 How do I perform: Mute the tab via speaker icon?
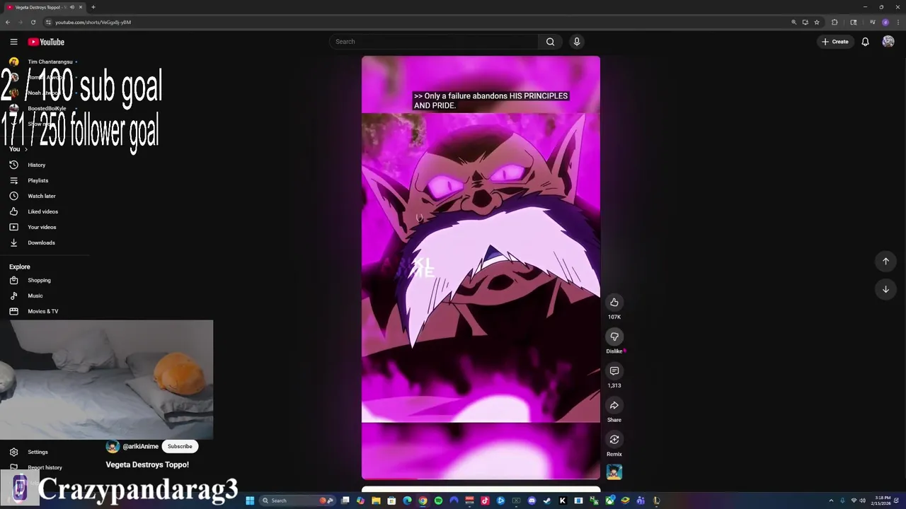click(72, 7)
